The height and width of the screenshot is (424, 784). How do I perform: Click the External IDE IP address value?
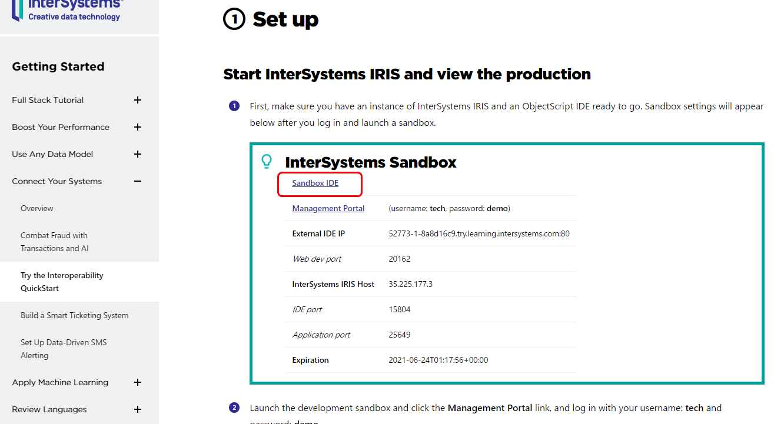pyautogui.click(x=479, y=233)
